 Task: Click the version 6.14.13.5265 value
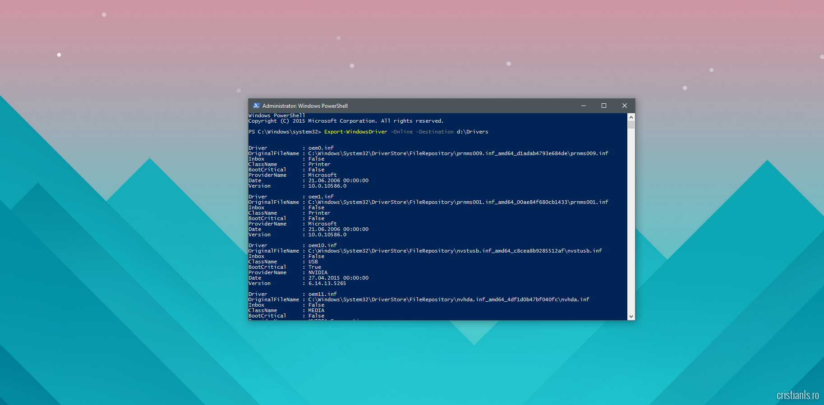(x=327, y=283)
